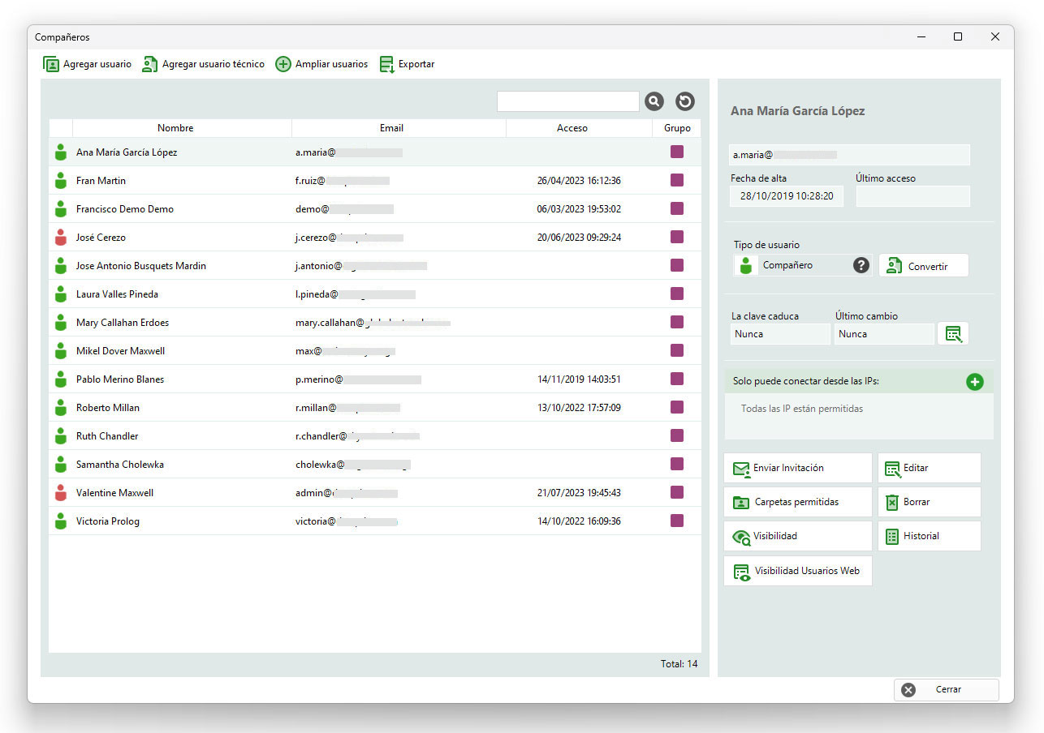Click the purple group swatch for Fran Martin
Image resolution: width=1044 pixels, height=733 pixels.
pyautogui.click(x=677, y=180)
